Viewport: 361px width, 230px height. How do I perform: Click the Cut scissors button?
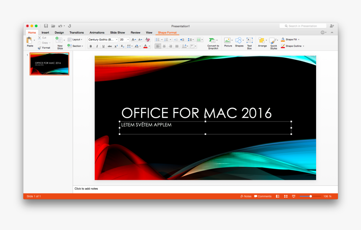(x=42, y=38)
